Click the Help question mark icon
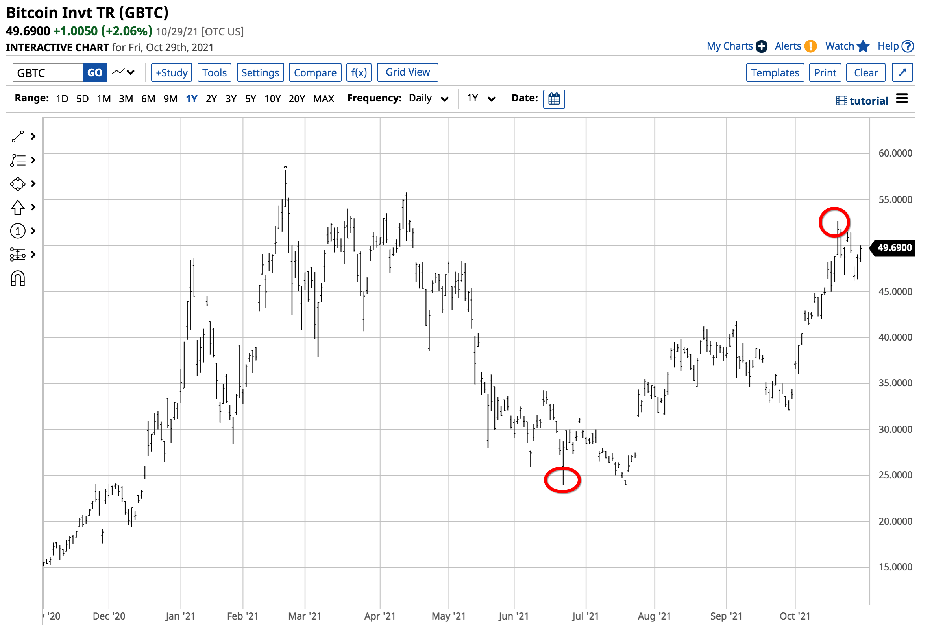This screenshot has width=932, height=627. click(908, 46)
